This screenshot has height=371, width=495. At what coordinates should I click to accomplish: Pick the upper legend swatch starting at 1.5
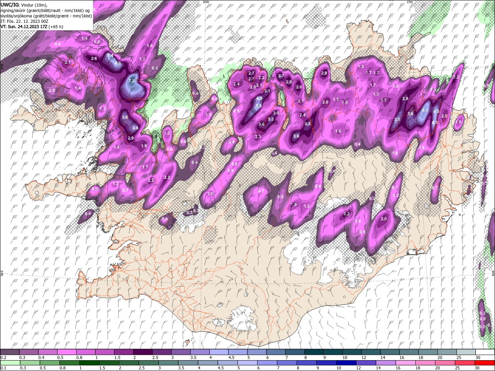pyautogui.click(x=124, y=352)
